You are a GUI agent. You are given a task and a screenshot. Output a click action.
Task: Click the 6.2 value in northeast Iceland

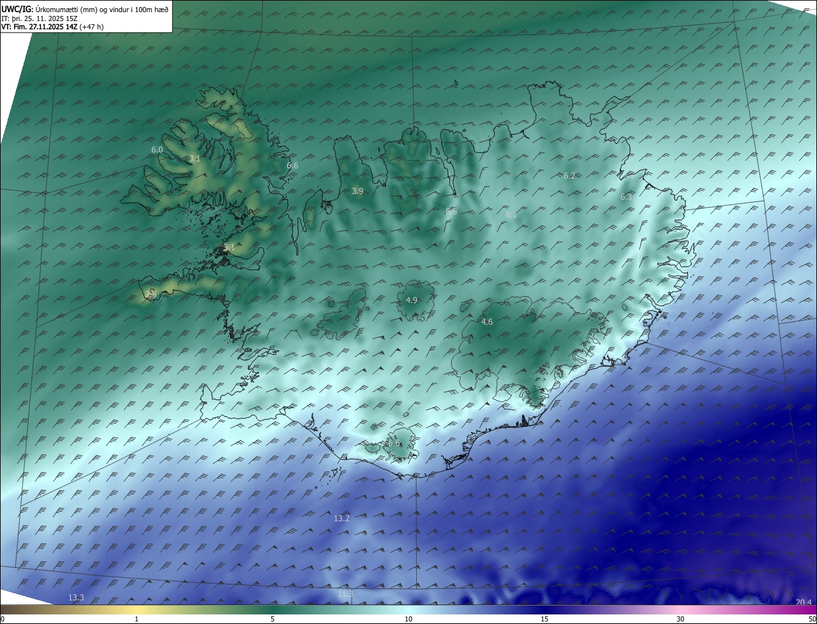coord(569,175)
